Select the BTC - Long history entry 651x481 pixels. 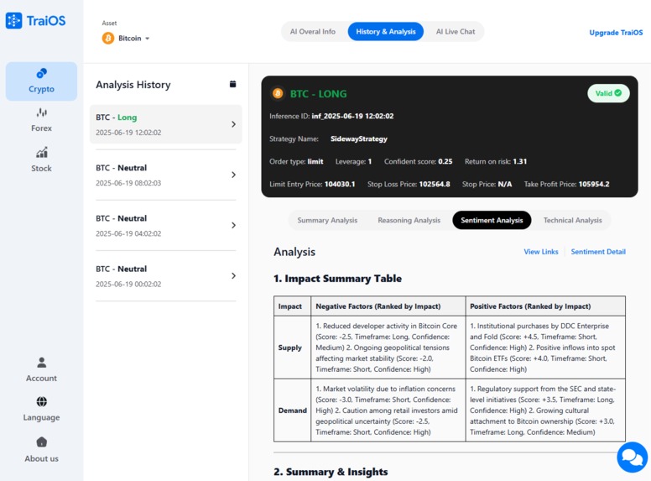point(165,124)
